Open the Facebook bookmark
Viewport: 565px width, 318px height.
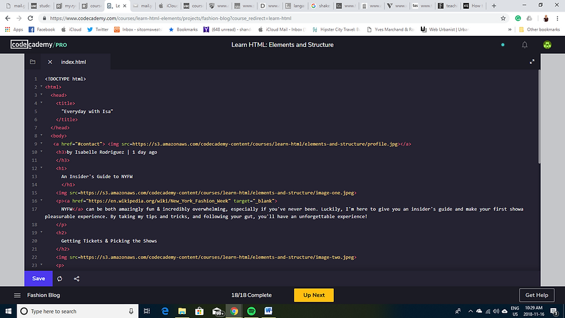[42, 29]
